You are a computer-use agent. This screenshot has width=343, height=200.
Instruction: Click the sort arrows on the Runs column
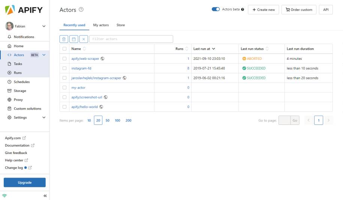[x=187, y=49]
